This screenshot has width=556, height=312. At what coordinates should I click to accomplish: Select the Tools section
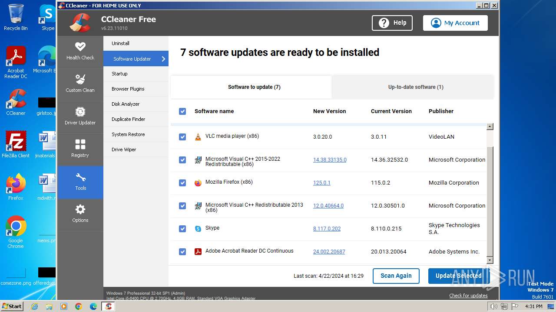(x=80, y=182)
